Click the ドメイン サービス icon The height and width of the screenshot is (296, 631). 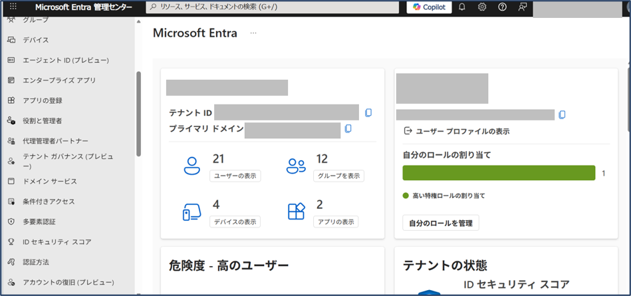click(11, 181)
